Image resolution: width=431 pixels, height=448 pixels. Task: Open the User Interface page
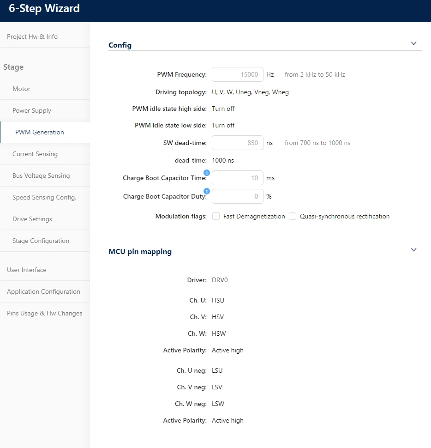(45, 270)
